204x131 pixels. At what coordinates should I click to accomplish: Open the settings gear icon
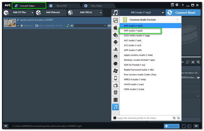(x=177, y=5)
